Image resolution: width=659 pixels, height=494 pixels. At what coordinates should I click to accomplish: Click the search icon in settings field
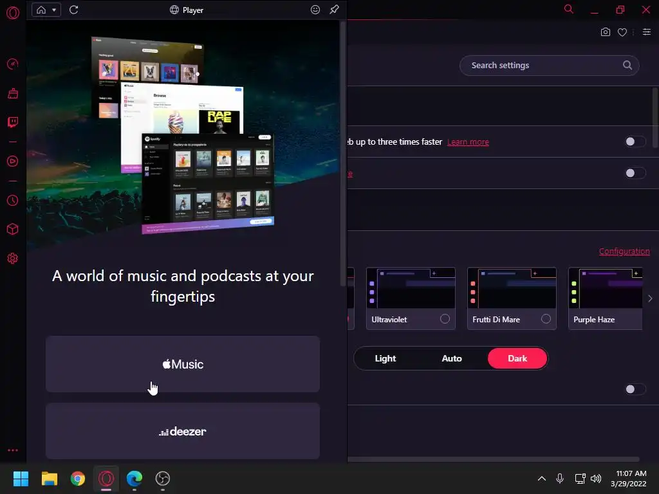(x=627, y=65)
